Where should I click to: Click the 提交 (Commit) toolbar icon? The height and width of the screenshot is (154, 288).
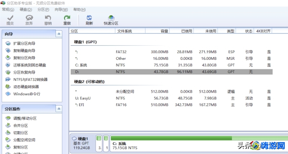pos(10,18)
